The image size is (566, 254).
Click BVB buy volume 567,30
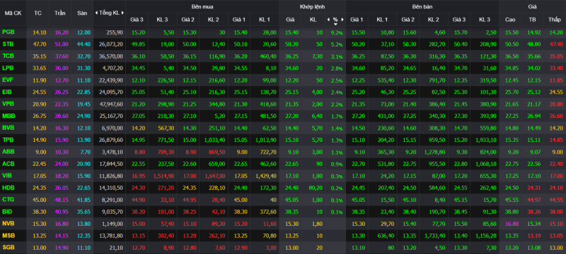pyautogui.click(x=167, y=128)
